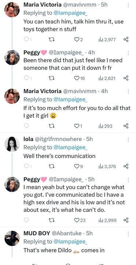The height and width of the screenshot is (265, 136).
Task: Like Peggy's tweet with 16 likes
Action: (x=80, y=78)
